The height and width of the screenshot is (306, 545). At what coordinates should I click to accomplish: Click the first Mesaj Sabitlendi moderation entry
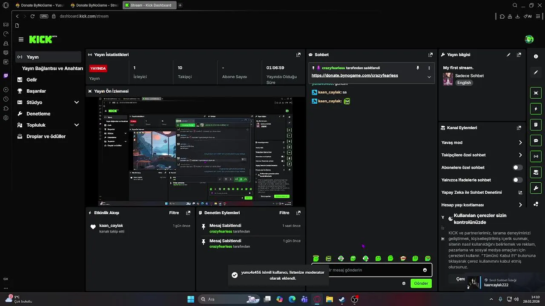click(251, 228)
